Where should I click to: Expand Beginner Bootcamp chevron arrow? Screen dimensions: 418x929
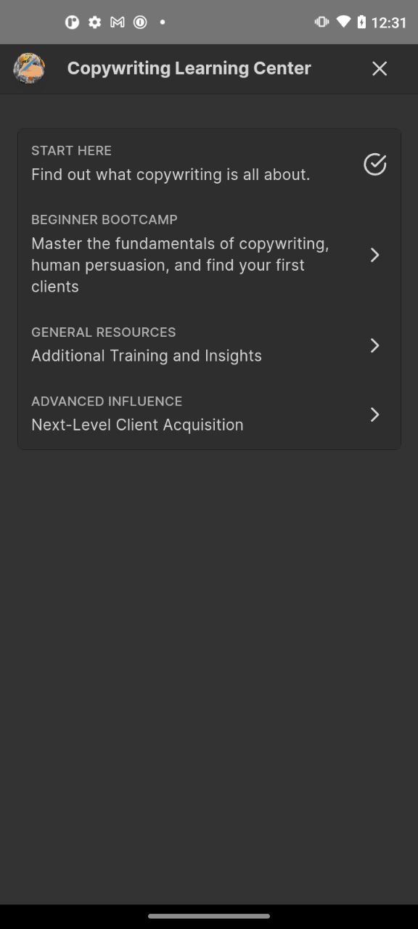(374, 255)
